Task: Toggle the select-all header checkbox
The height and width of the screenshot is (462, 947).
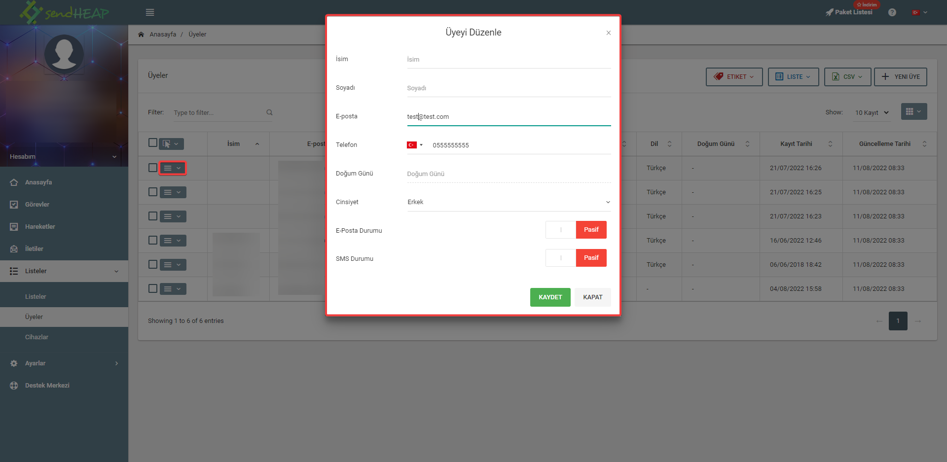Action: [153, 143]
